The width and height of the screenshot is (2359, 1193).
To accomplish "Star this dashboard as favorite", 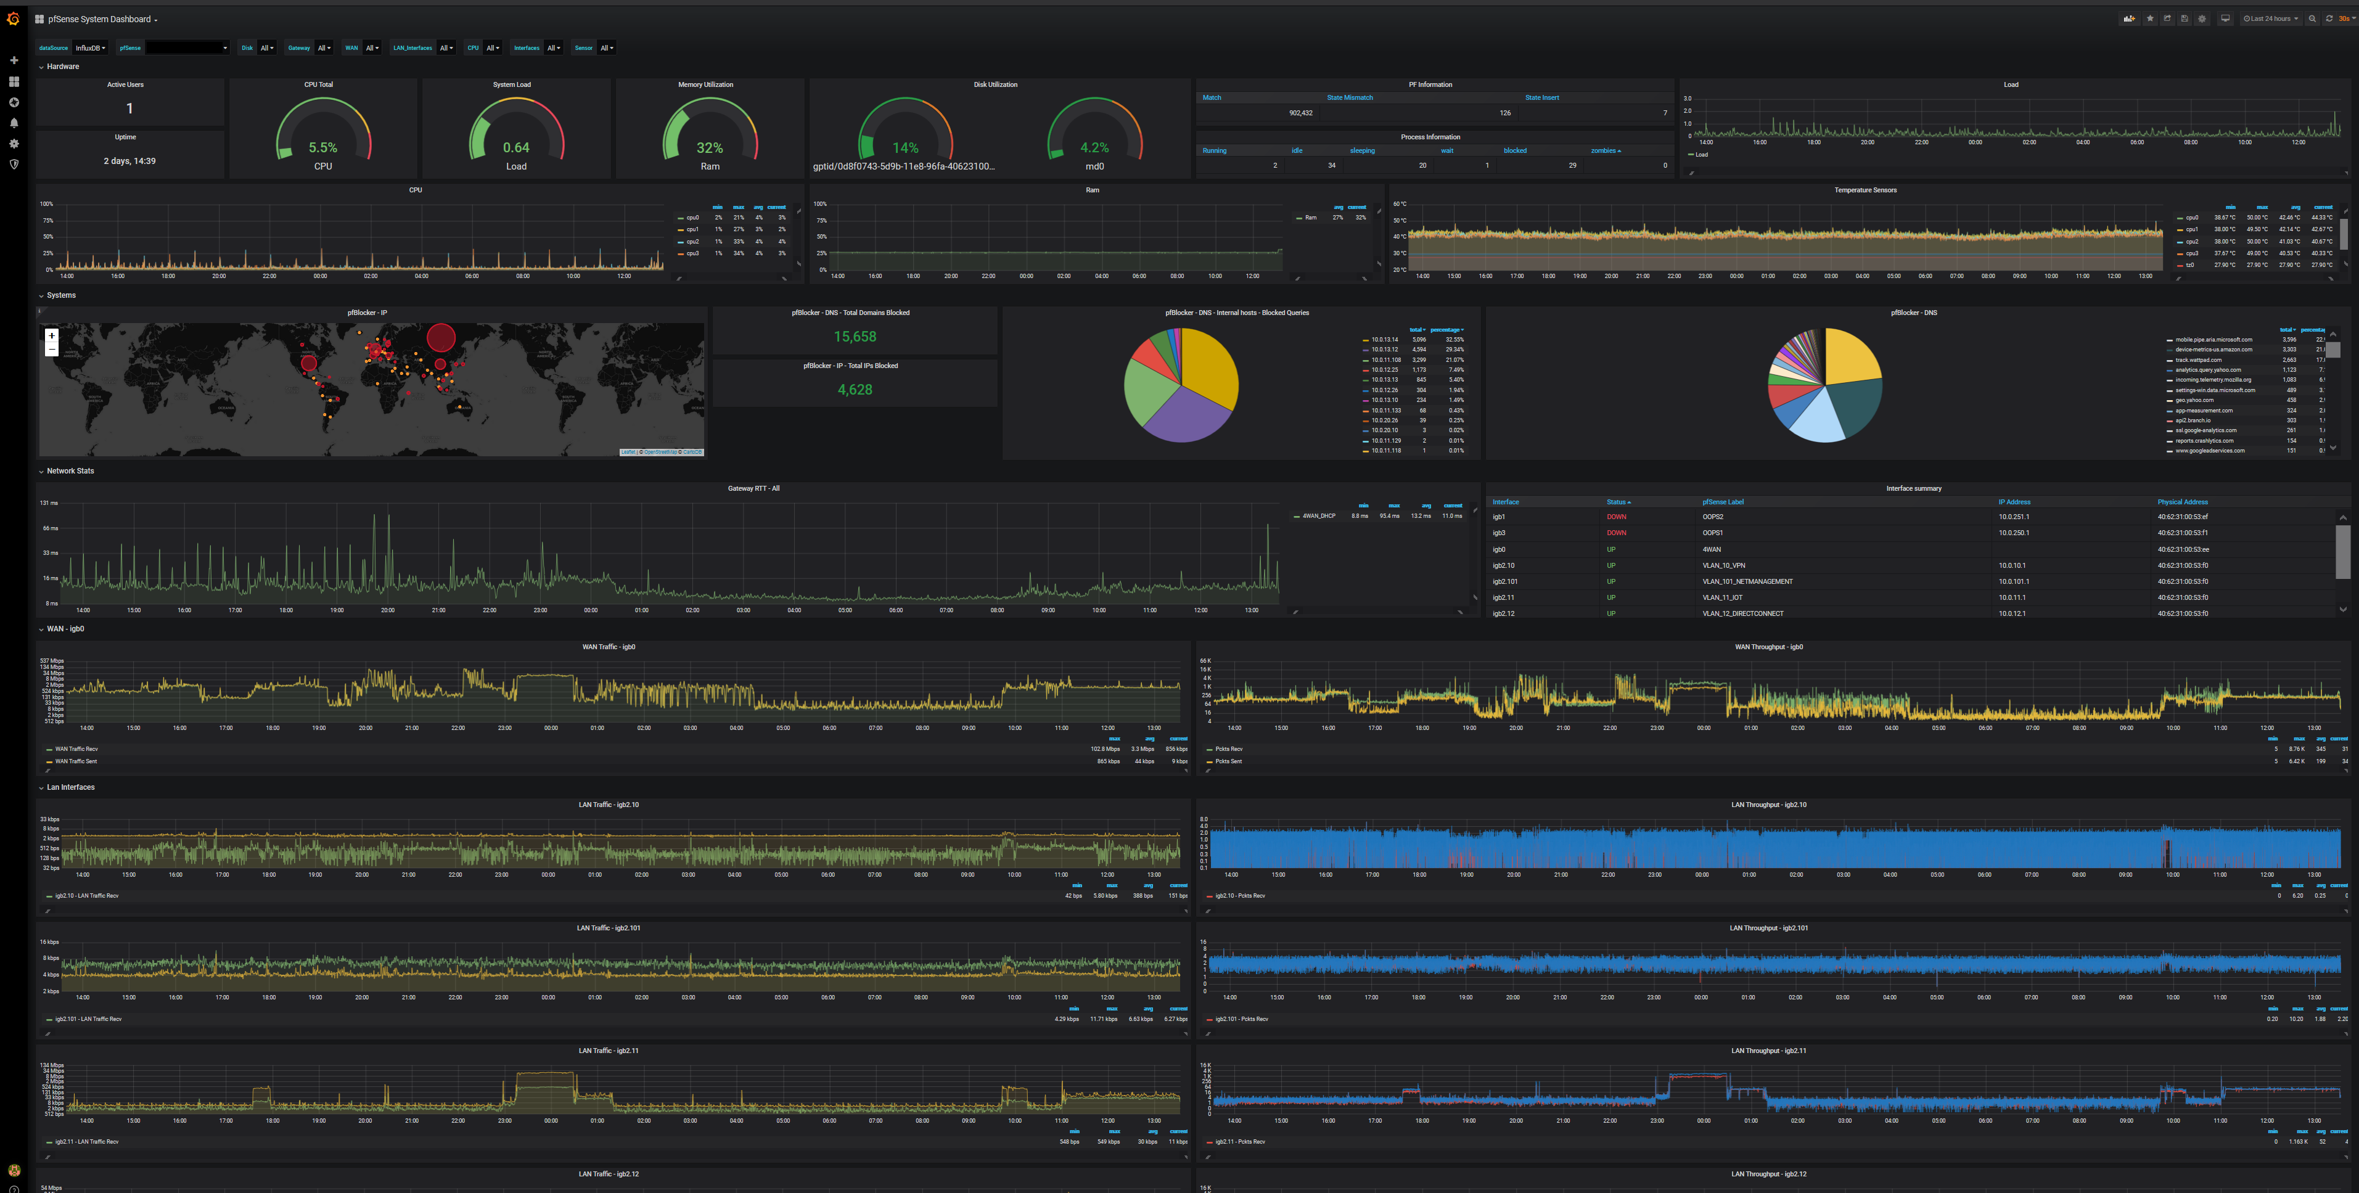I will (2150, 18).
